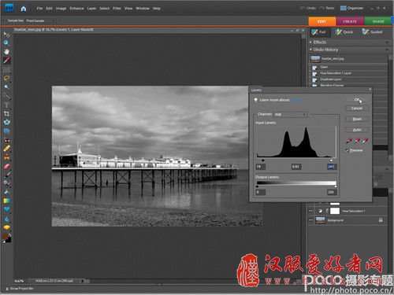
Task: Select the Sponge tool
Action: click(x=6, y=227)
